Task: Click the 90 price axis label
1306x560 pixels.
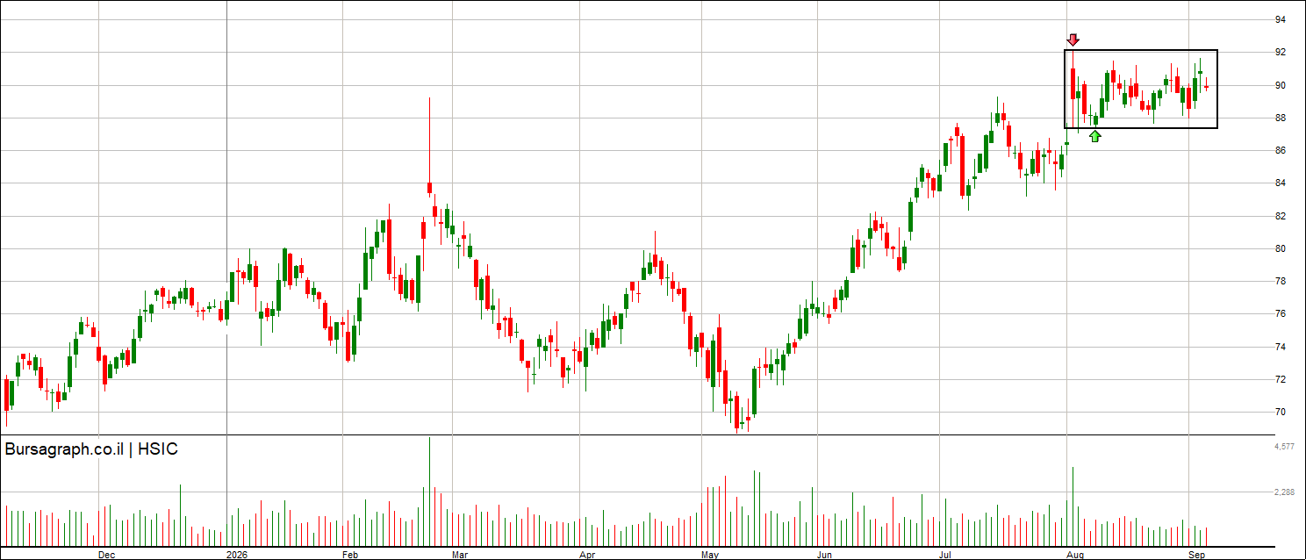Action: click(x=1281, y=85)
